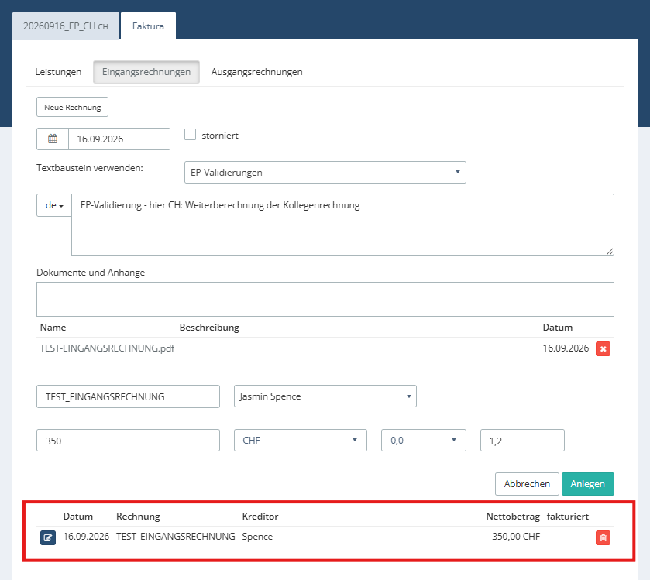This screenshot has height=580, width=650.
Task: Focus the exchange rate field showing 1,2
Action: [x=522, y=440]
